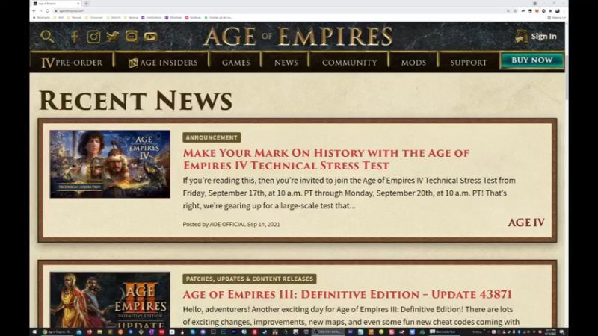Open the YouTube icon in the header

(x=151, y=37)
